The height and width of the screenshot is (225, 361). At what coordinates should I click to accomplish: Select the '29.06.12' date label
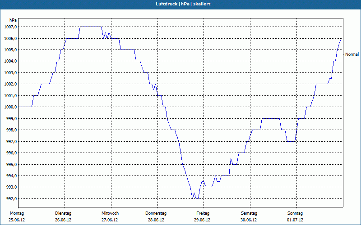pos(202,220)
